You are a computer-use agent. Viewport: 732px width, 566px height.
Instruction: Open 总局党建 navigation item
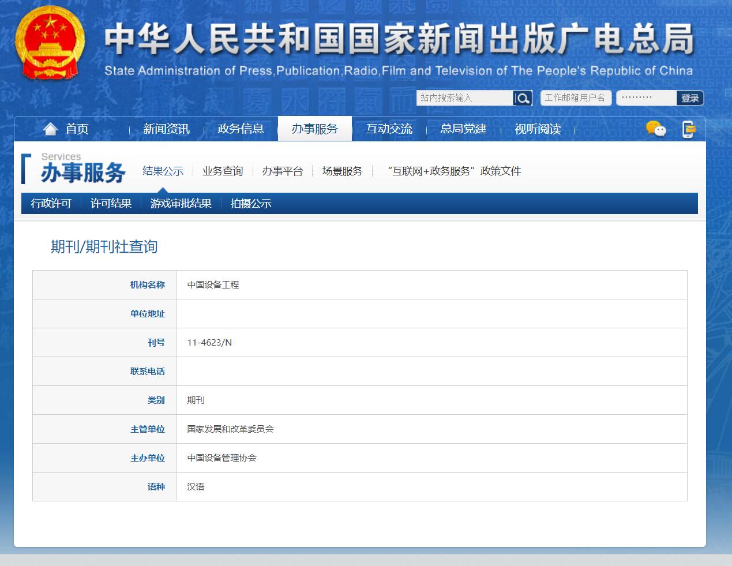pyautogui.click(x=463, y=129)
